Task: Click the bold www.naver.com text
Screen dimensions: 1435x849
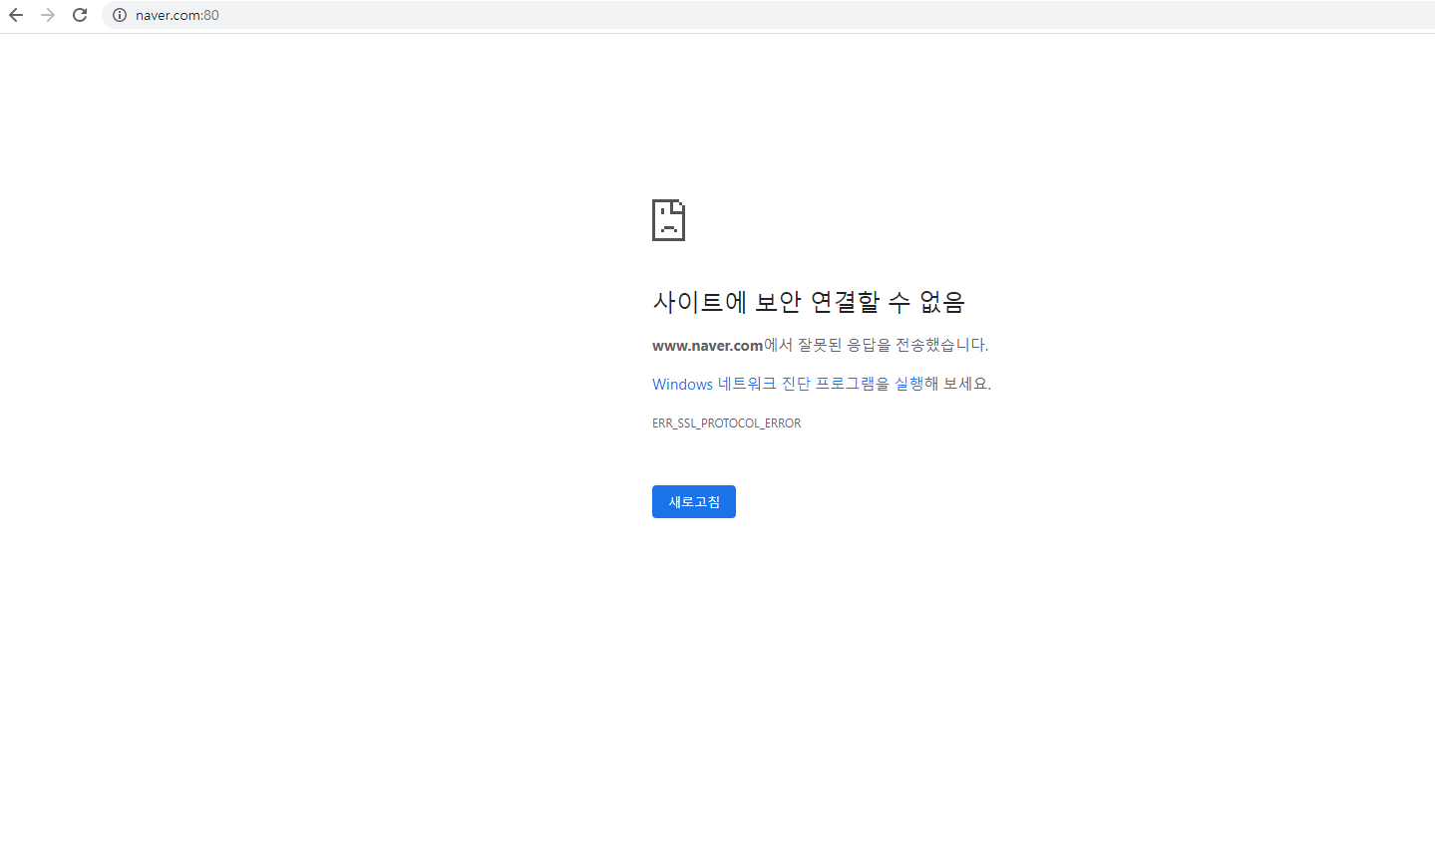Action: [708, 346]
